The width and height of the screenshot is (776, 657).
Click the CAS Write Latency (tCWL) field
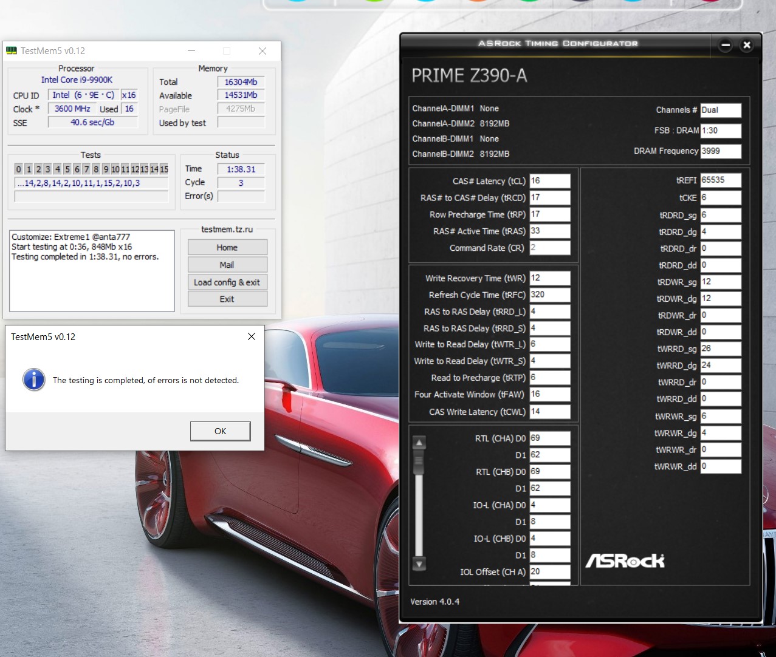(x=550, y=412)
